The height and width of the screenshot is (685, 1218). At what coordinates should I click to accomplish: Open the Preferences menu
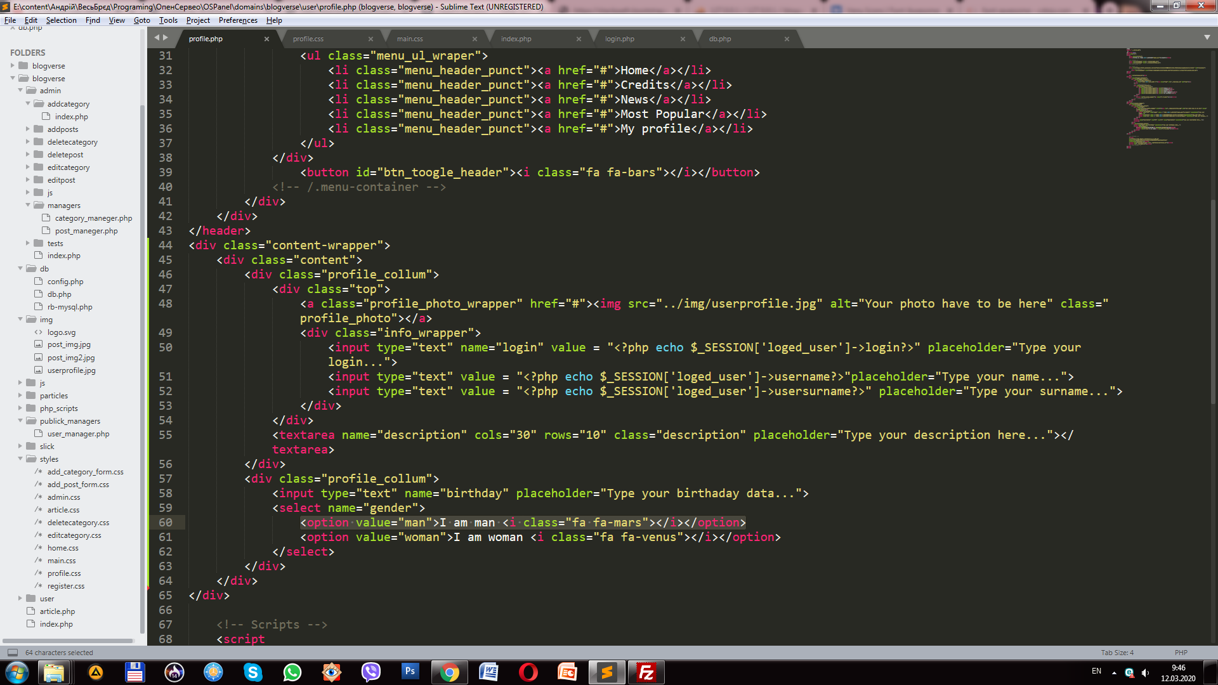tap(238, 20)
